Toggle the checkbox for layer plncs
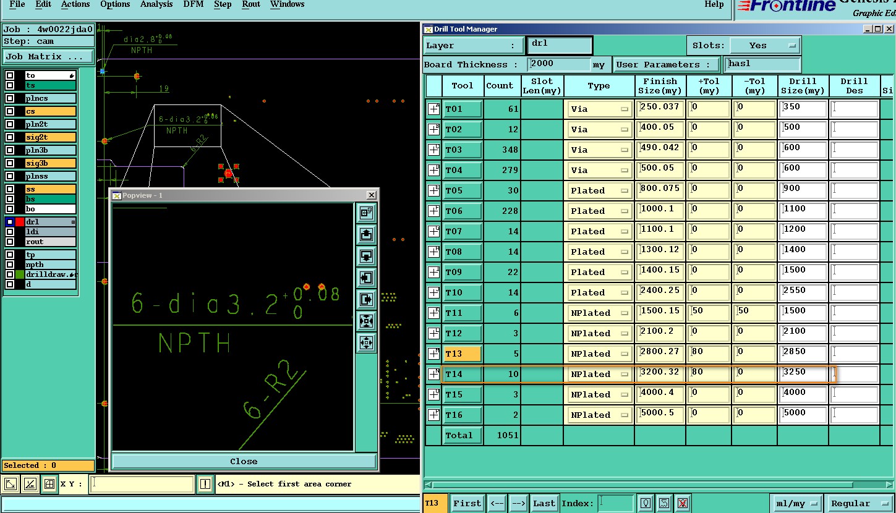This screenshot has width=896, height=513. tap(10, 98)
